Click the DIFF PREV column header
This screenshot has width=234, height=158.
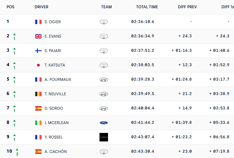point(187,7)
